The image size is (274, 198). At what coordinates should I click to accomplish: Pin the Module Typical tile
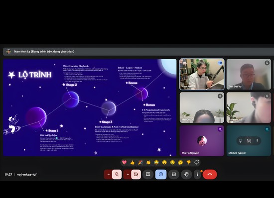point(241,141)
